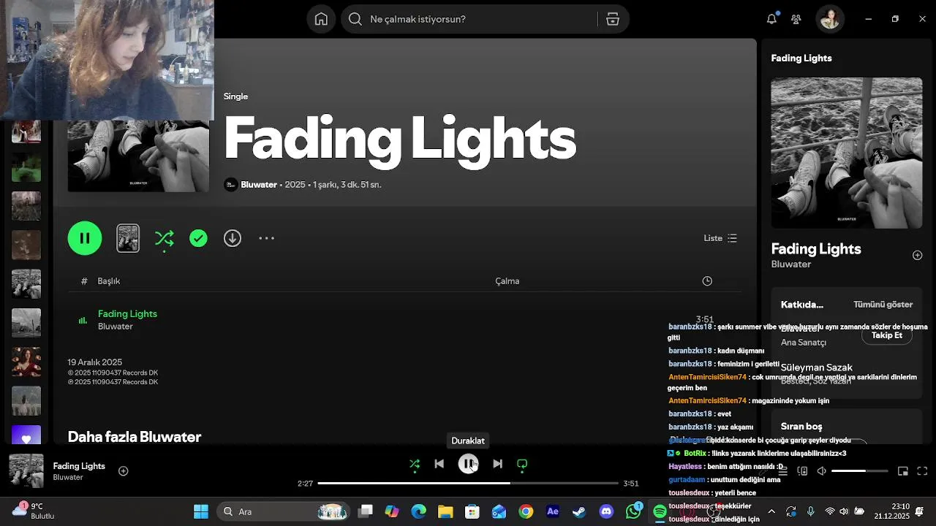936x526 pixels.
Task: Click the song progress bar
Action: click(468, 484)
